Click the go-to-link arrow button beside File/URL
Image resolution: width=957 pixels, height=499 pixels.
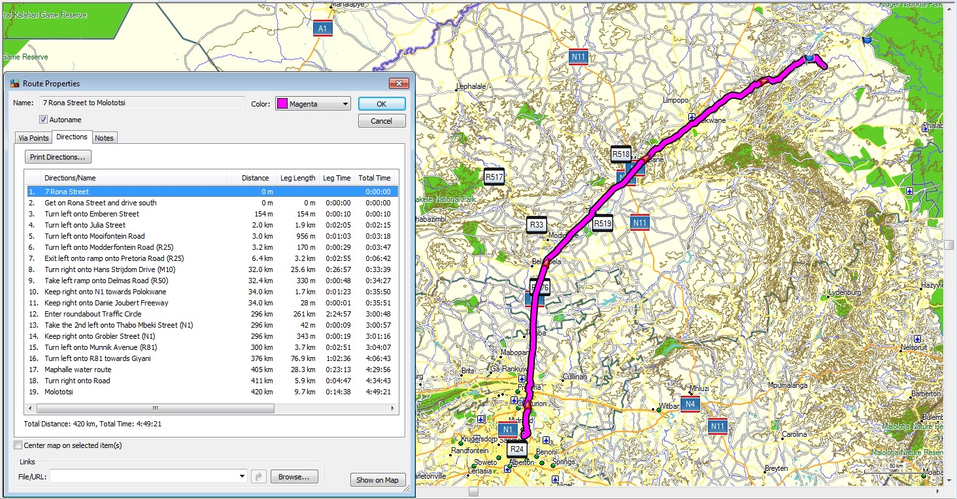[x=259, y=477]
